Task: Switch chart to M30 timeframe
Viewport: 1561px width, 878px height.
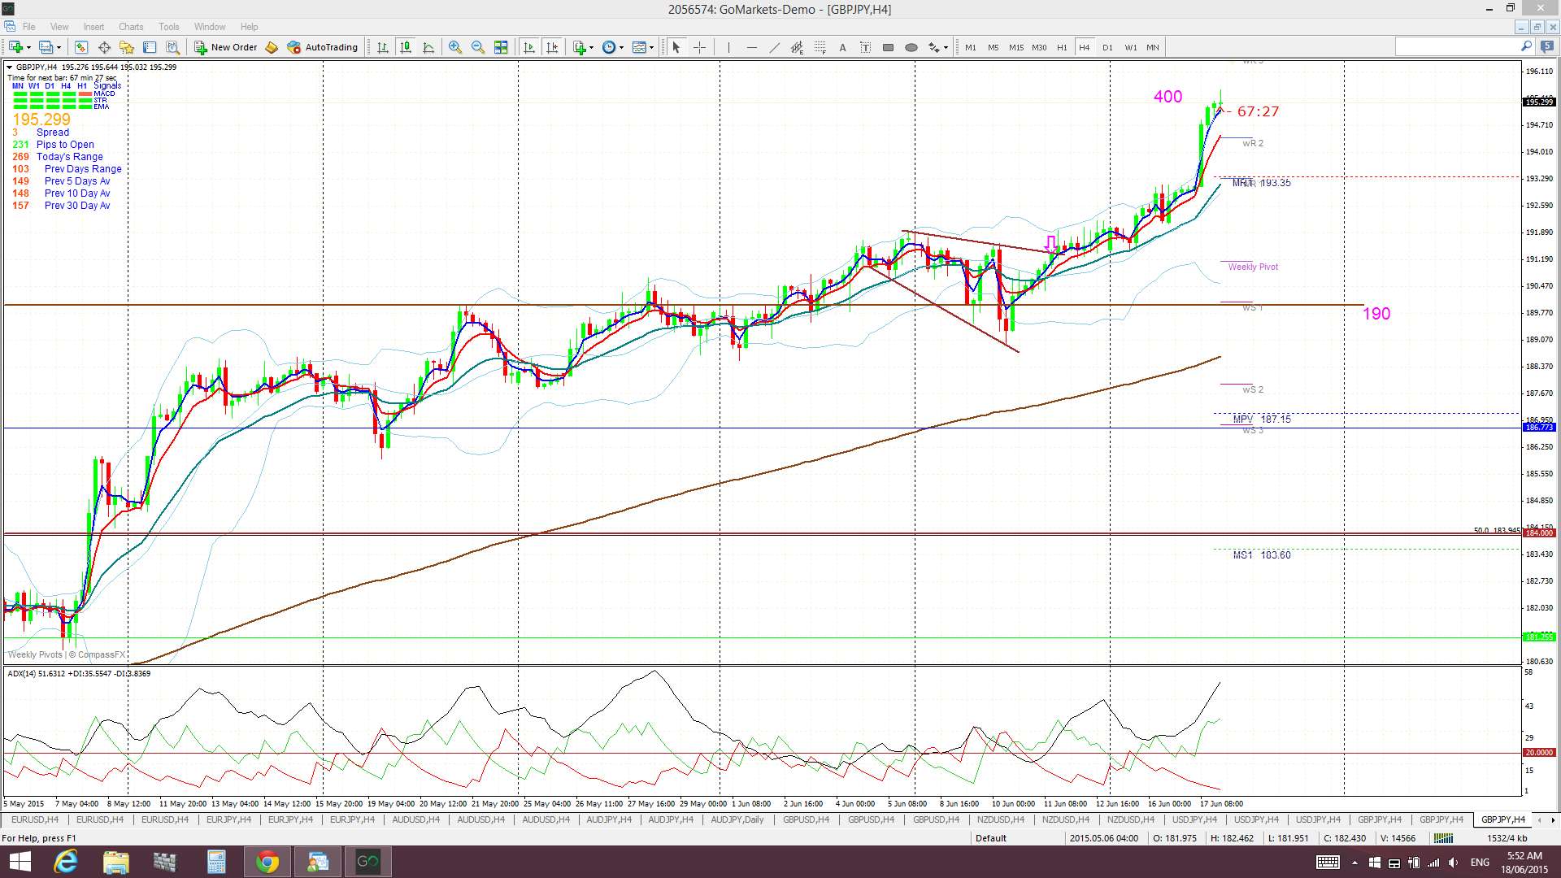Action: click(x=1038, y=47)
